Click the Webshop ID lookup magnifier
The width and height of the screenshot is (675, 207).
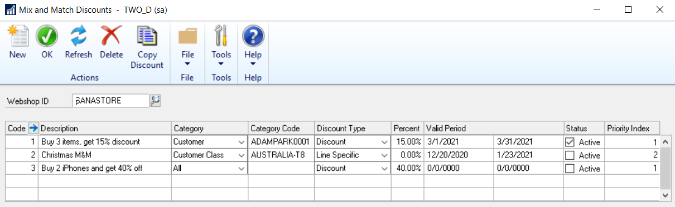155,101
